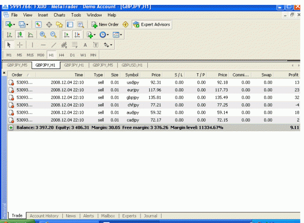Screen dimensions: 304x223
Task: Switch chart to Line Chart style
Action: 31,35
